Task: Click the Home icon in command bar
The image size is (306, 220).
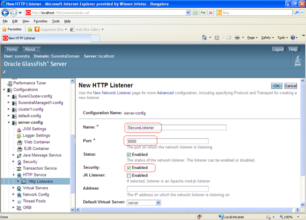Action: pos(204,38)
